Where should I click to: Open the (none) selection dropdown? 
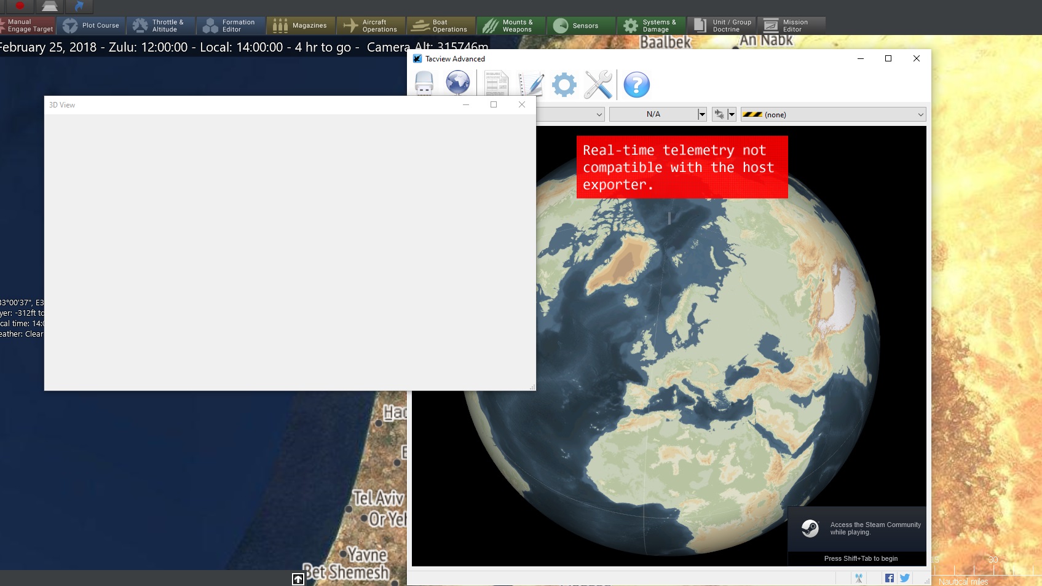tap(833, 114)
